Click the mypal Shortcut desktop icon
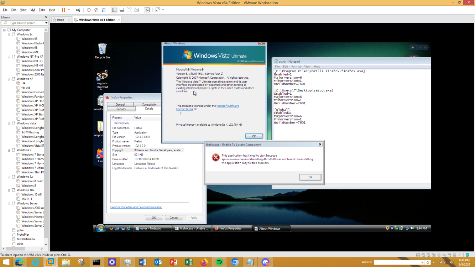 (x=102, y=79)
